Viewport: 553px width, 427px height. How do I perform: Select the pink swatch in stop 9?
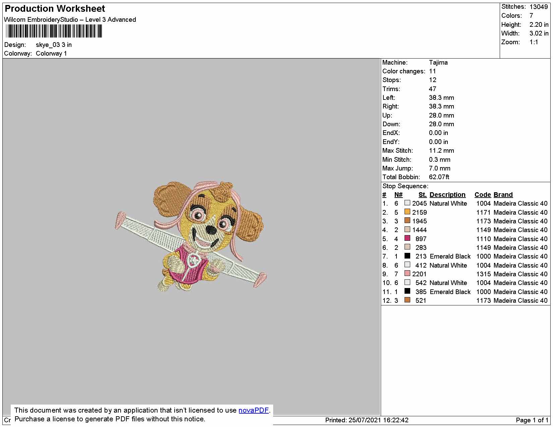407,274
